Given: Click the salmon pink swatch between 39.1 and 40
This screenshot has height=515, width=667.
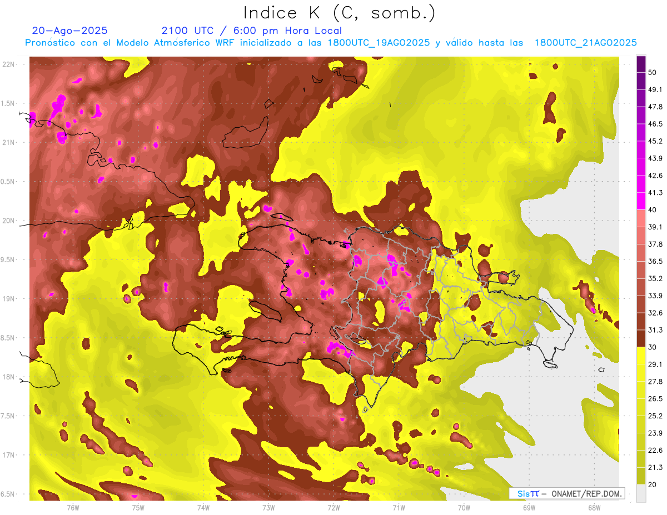Looking at the screenshot, I should 641,219.
